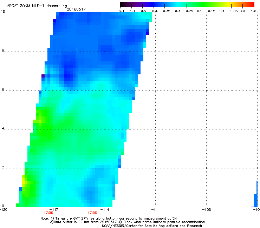Click the red time stamp 17:36
Image resolution: width=260 pixels, height=228 pixels.
click(48, 213)
